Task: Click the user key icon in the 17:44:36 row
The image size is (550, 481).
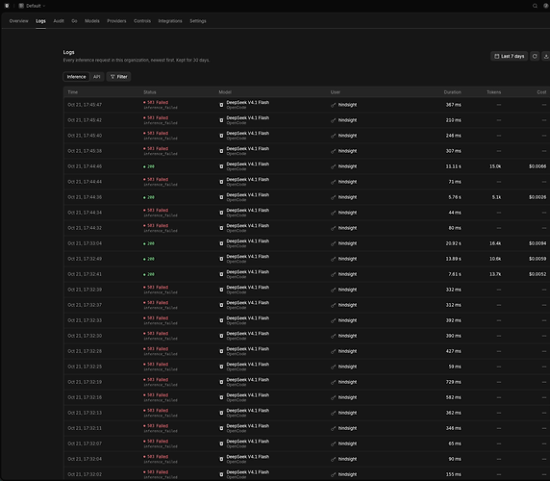Action: [x=334, y=197]
